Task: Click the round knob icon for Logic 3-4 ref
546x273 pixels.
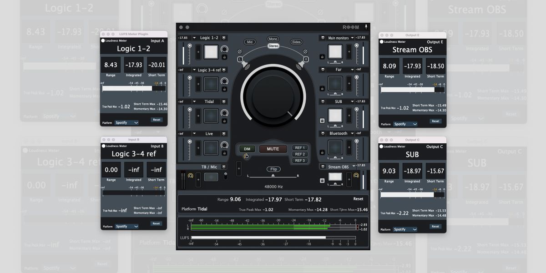Action: tap(224, 81)
